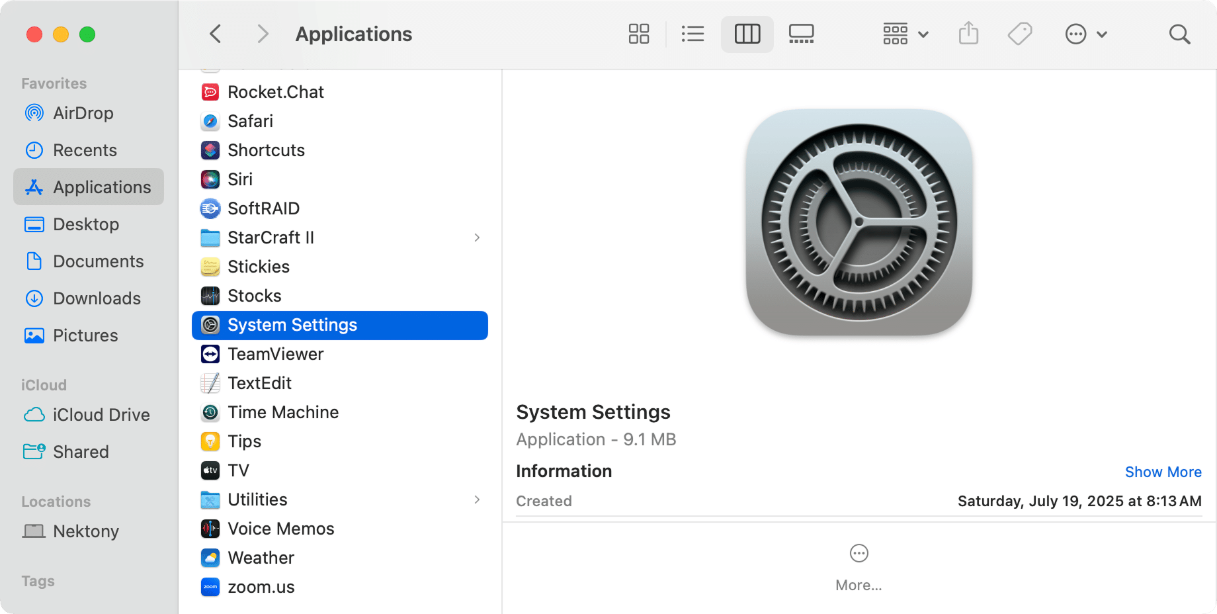Click the Search magnifier icon
1217x614 pixels.
point(1179,34)
